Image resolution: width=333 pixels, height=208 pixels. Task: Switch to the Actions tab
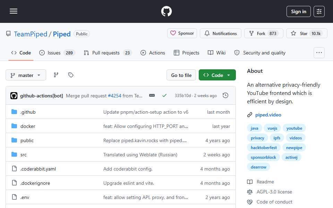pyautogui.click(x=153, y=53)
